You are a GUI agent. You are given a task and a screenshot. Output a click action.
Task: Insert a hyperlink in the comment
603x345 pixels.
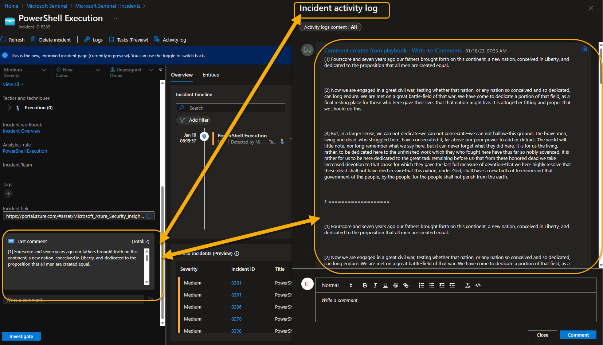[406, 285]
